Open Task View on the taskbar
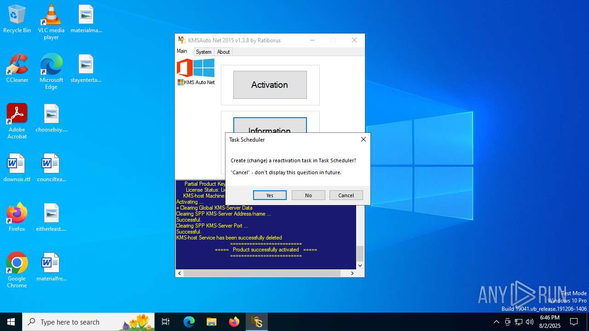The image size is (589, 331). [x=166, y=322]
